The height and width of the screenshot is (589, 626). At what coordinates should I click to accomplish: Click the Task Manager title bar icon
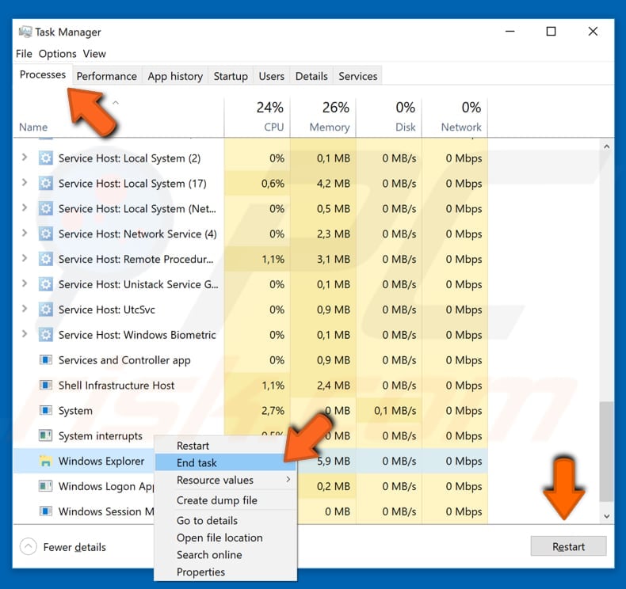[x=25, y=32]
